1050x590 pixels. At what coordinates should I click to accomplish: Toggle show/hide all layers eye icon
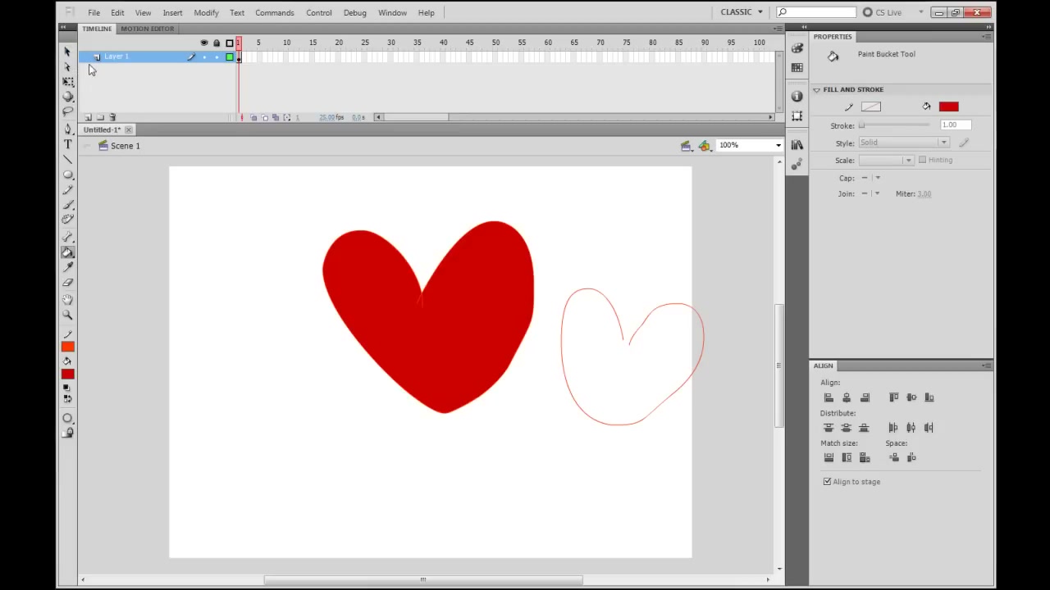(204, 43)
